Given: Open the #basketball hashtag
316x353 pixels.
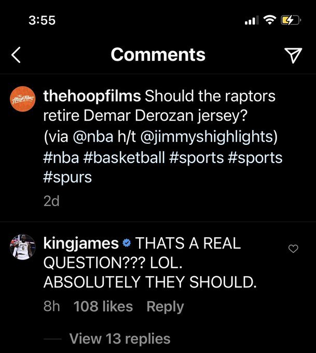Looking at the screenshot, I should click(x=133, y=157).
